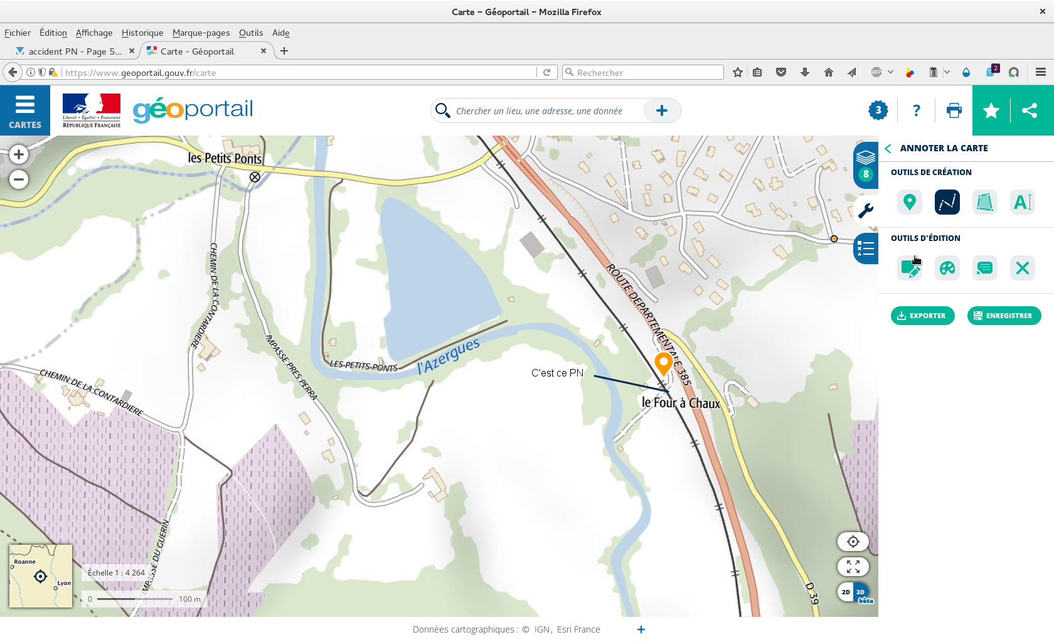Click the Enregistrer button
The width and height of the screenshot is (1054, 642).
coord(1004,316)
